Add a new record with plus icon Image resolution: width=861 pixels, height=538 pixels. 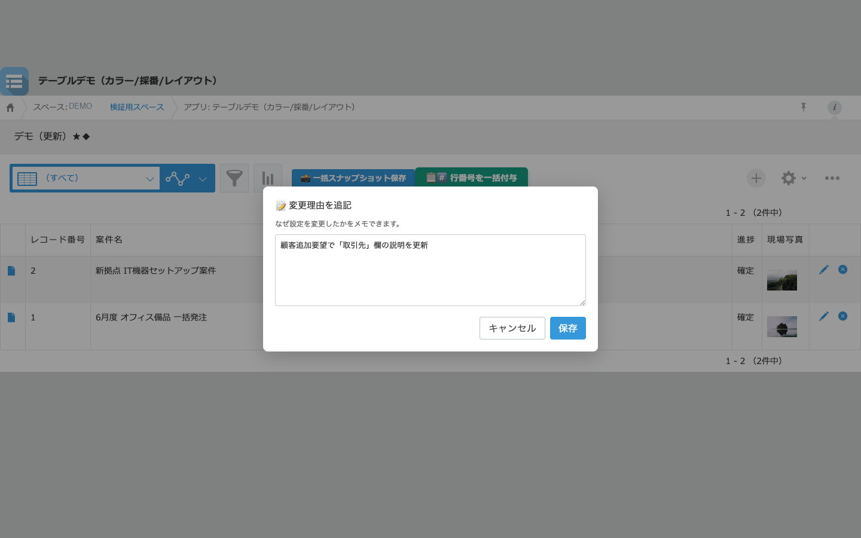click(x=756, y=178)
